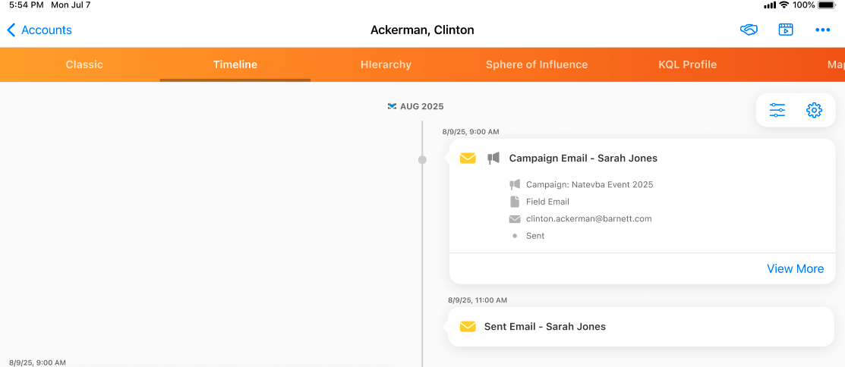Open the Sphere of Influence tab
Viewport: 845px width, 367px height.
pyautogui.click(x=537, y=64)
